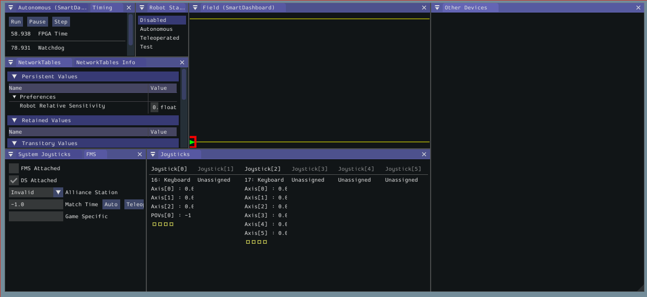Toggle the DS Attached checkbox
Image resolution: width=647 pixels, height=297 pixels.
(14, 181)
